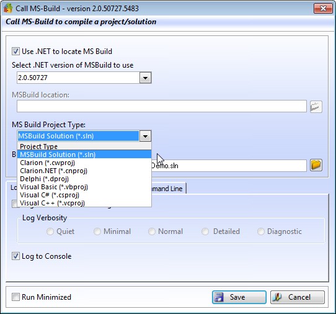Cancel the MS-Build dialog
This screenshot has height=314, width=336.
tap(298, 297)
